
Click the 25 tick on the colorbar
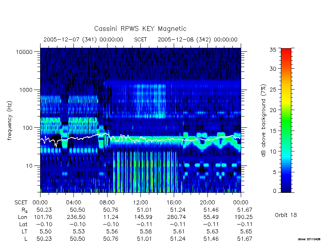(273, 90)
